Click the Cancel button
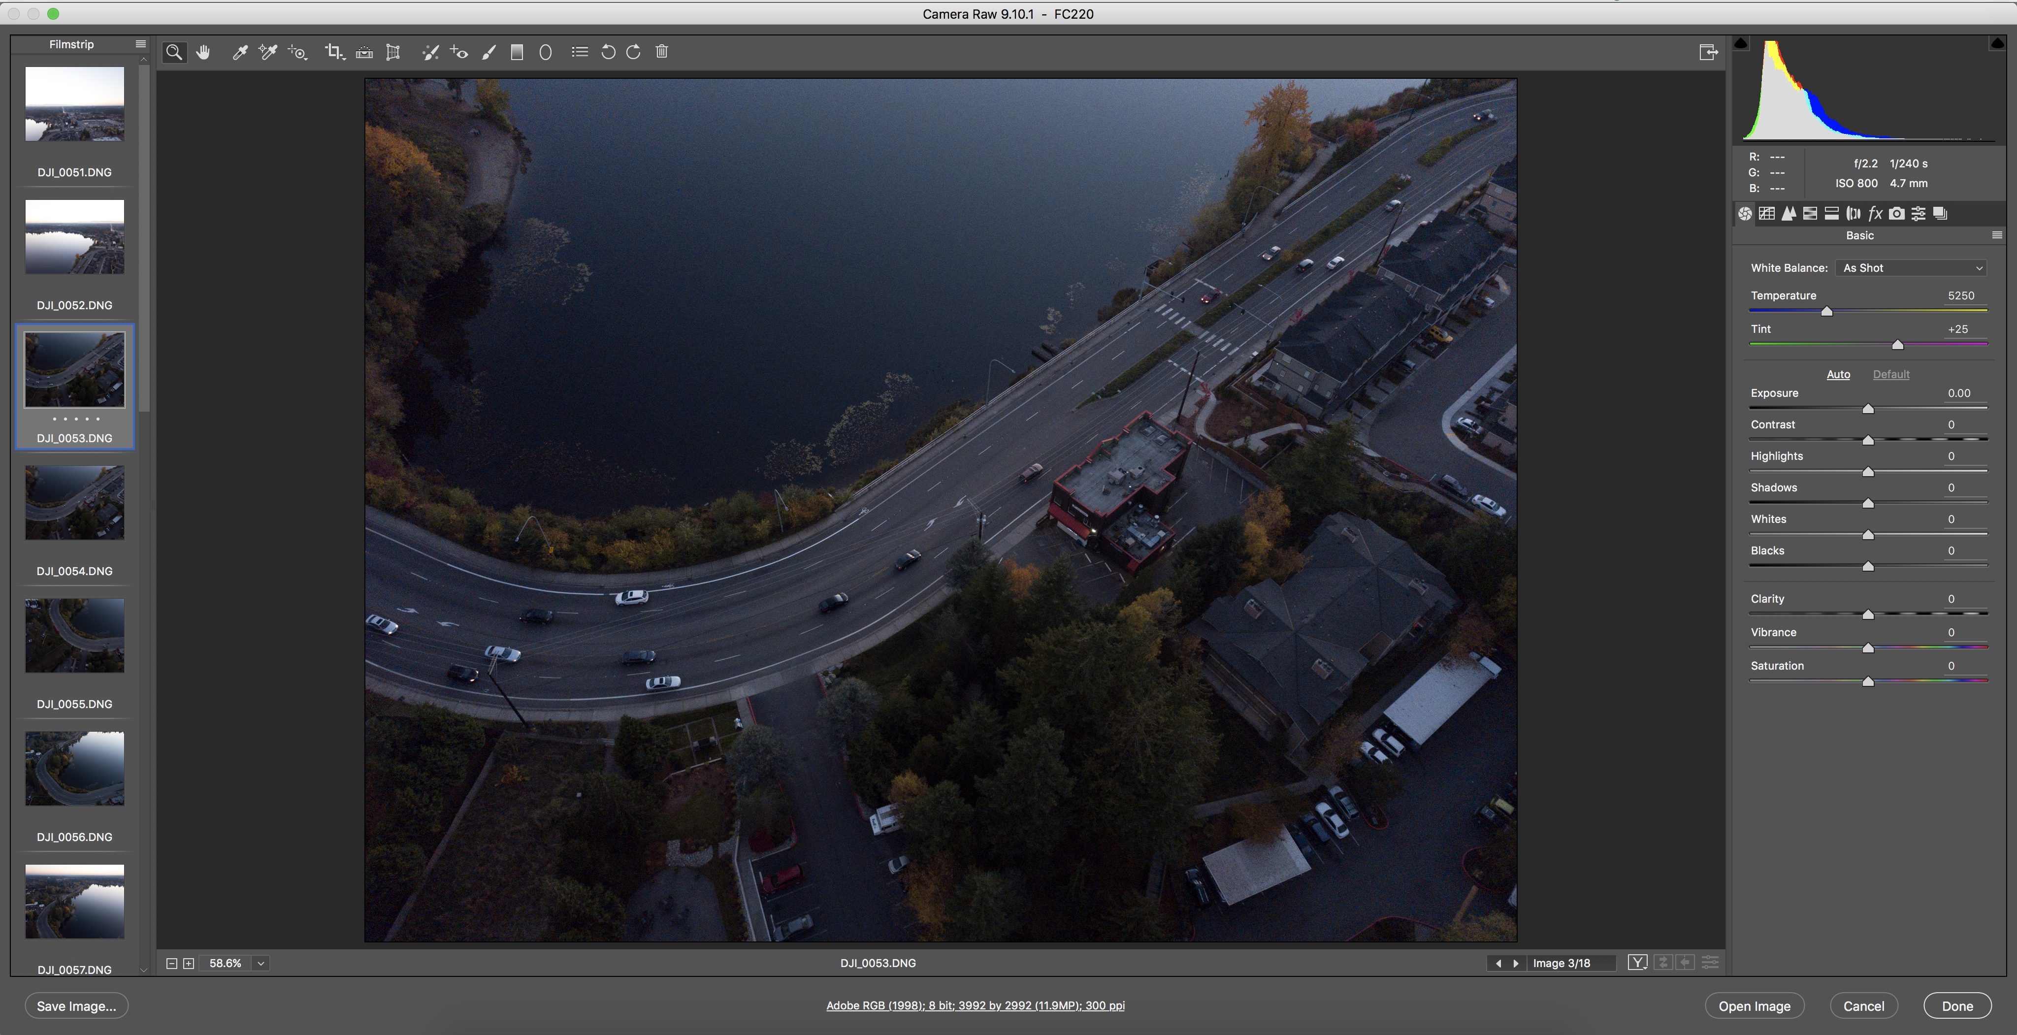The width and height of the screenshot is (2017, 1035). [1863, 1006]
